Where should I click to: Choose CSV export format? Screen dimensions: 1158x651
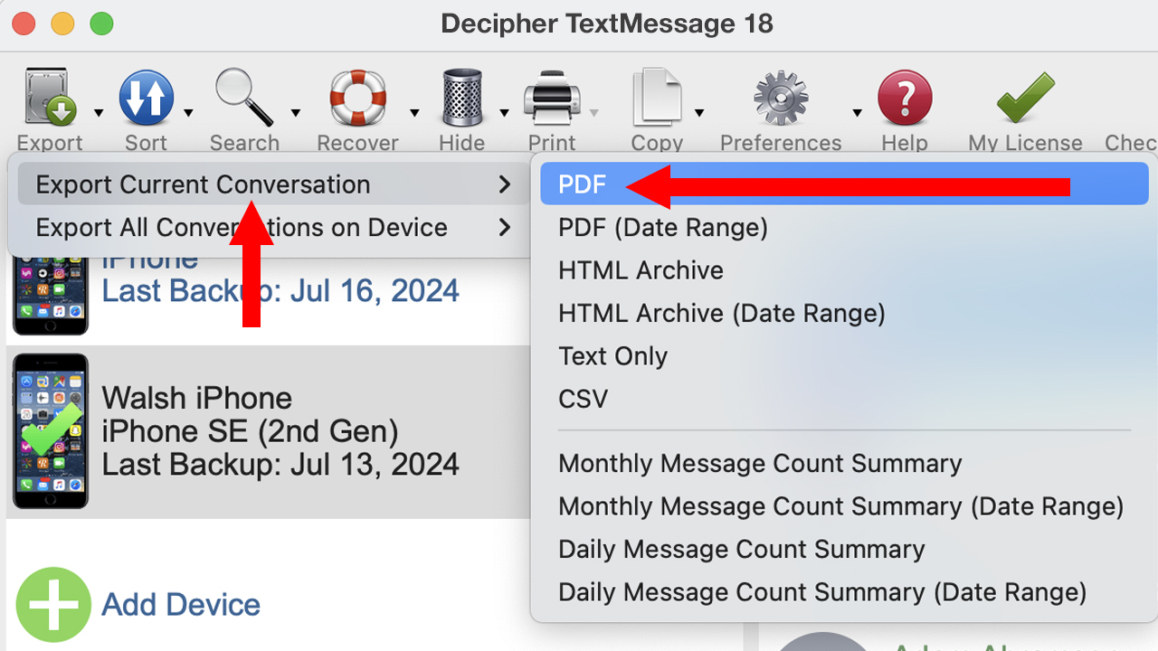[x=583, y=399]
